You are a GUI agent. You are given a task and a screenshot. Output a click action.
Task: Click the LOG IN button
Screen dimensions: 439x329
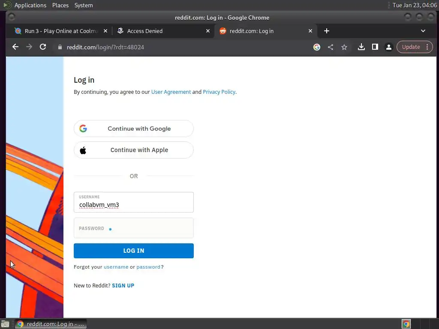[x=134, y=251]
